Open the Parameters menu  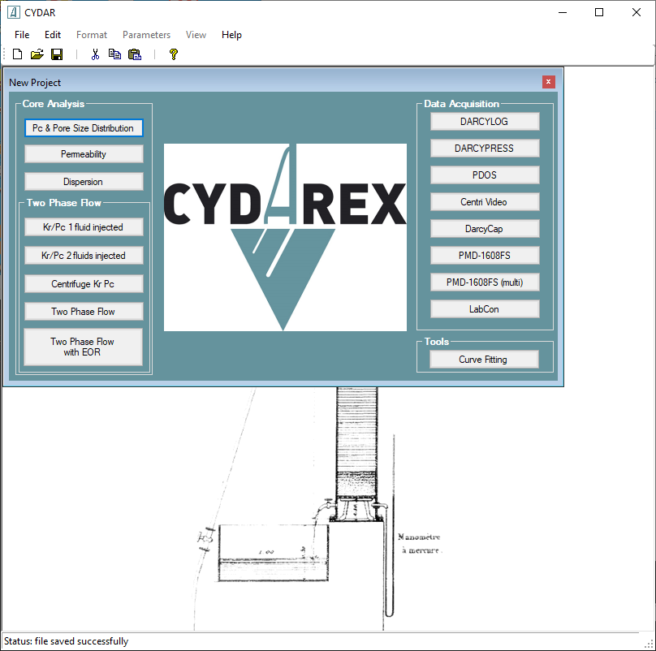click(146, 35)
